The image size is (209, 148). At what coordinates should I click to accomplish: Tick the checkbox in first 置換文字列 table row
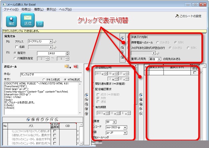(195, 73)
